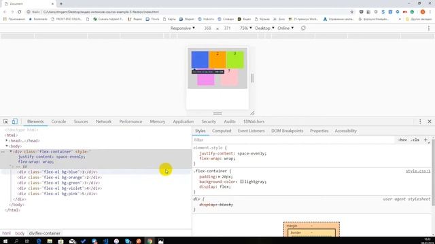Select the bg-pink div row
This screenshot has height=244, width=435.
tap(96, 194)
